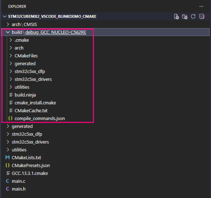
Task: Expand the .cmake folder
Action: coord(11,40)
